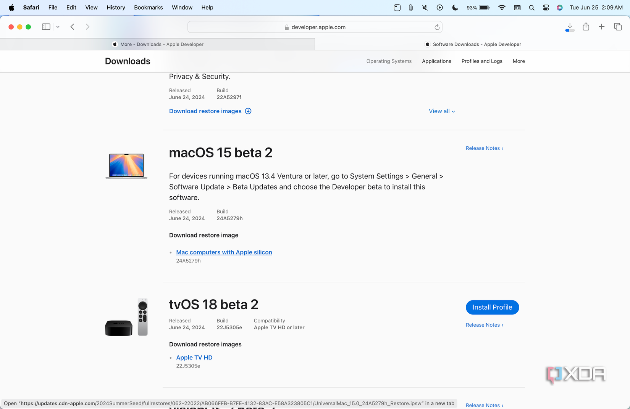
Task: Reload the current page
Action: tap(437, 27)
